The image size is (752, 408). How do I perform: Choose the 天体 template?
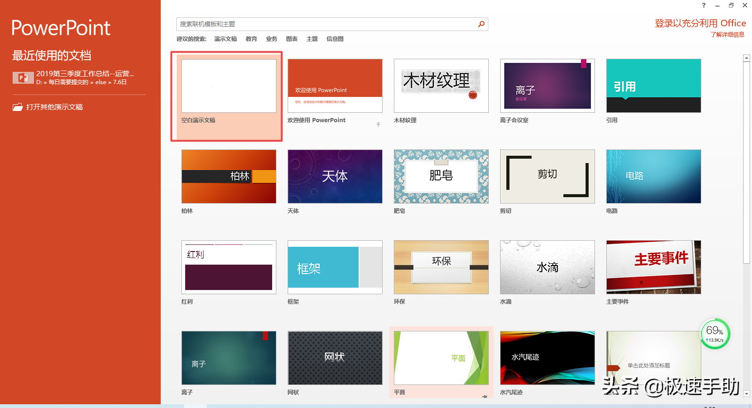point(335,177)
